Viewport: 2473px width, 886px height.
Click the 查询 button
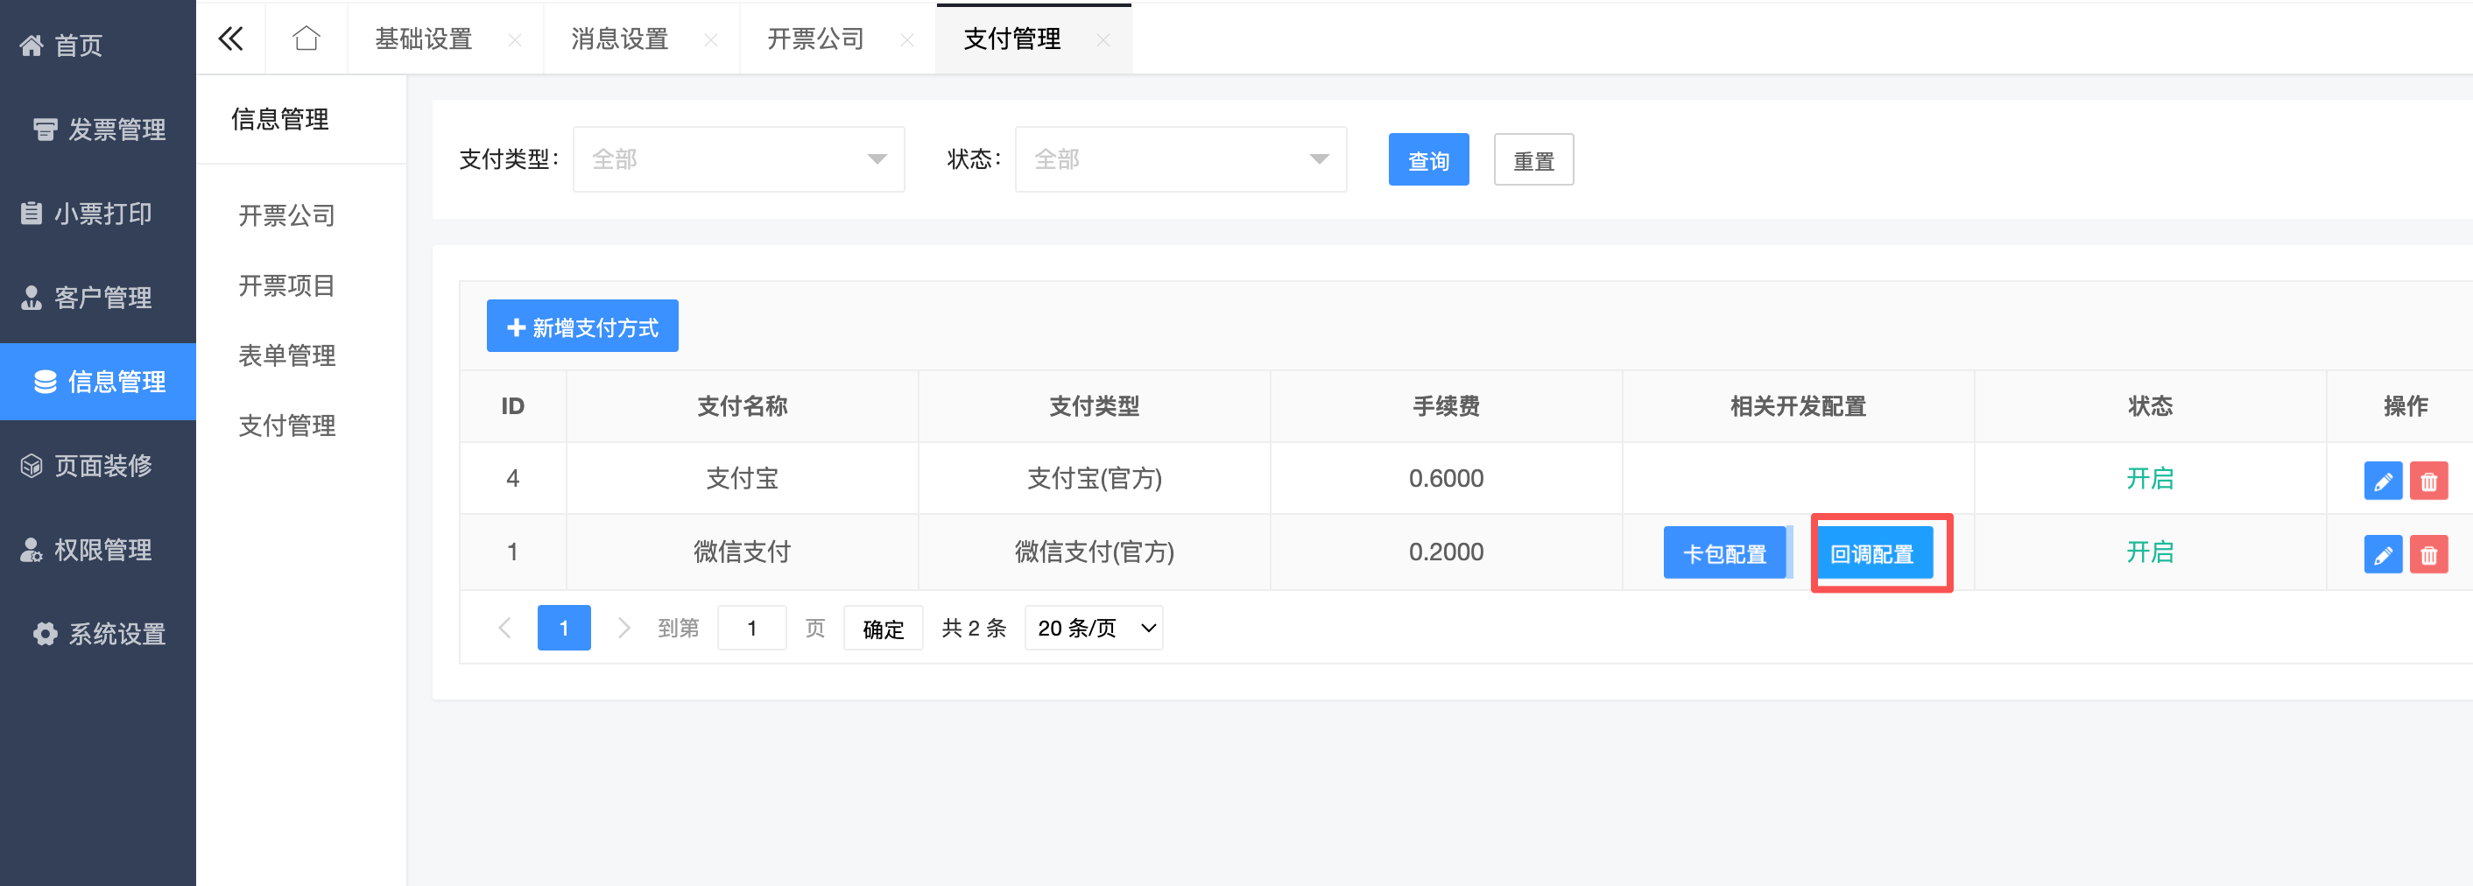1427,160
